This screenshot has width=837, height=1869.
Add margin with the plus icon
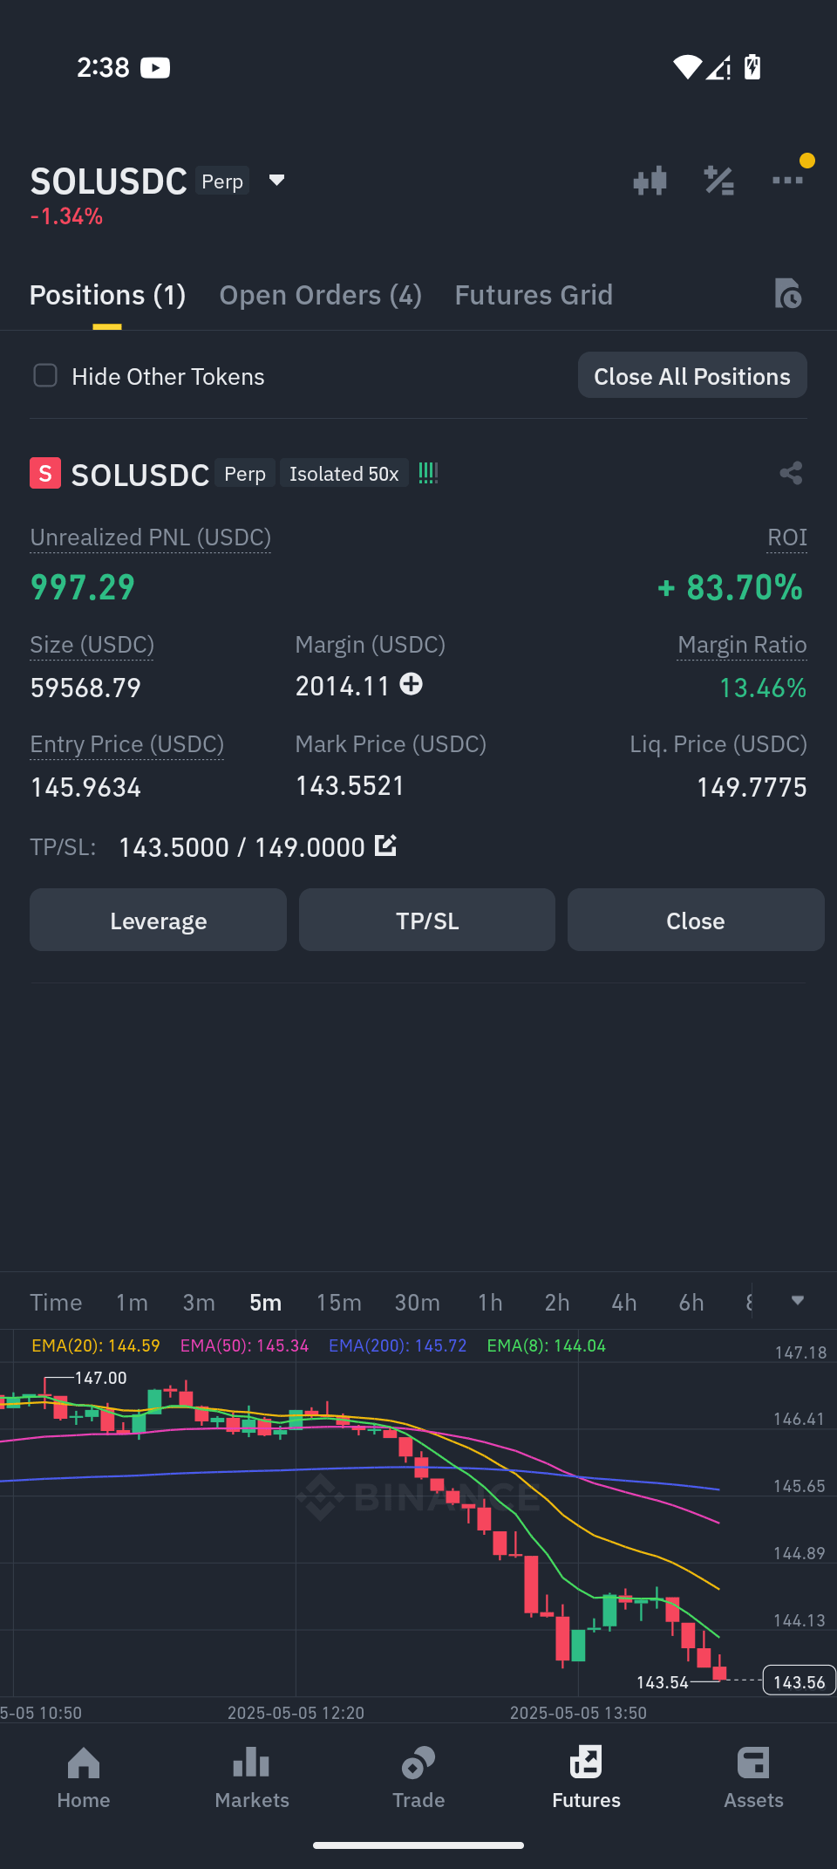click(x=412, y=684)
